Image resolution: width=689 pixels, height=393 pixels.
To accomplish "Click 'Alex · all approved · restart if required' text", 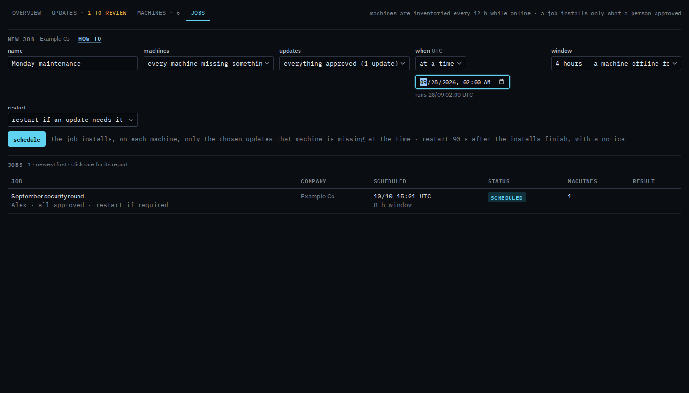I will pos(90,205).
